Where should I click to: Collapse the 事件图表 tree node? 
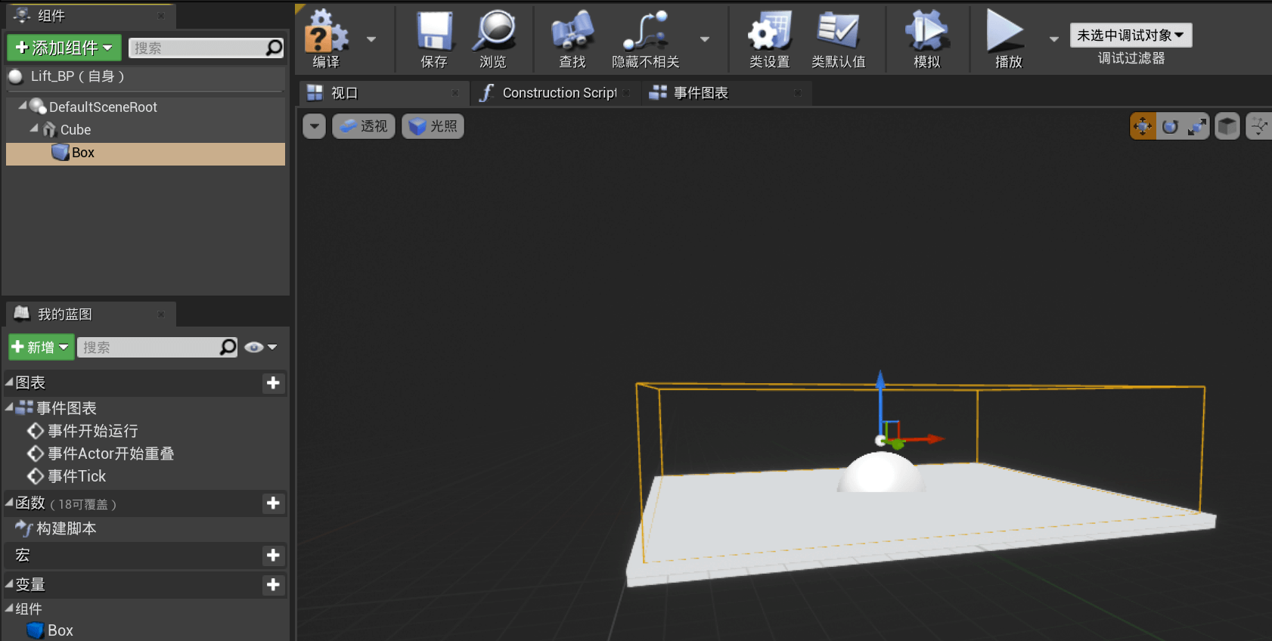click(x=9, y=407)
